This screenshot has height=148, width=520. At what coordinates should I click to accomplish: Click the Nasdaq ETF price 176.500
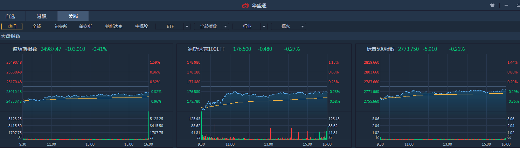[242, 49]
